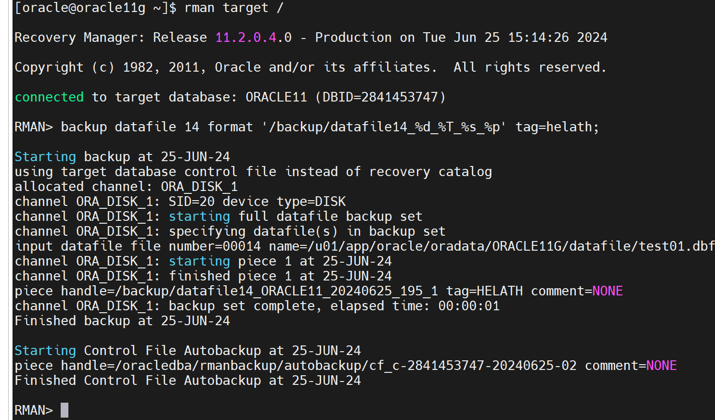Image resolution: width=715 pixels, height=420 pixels.
Task: Click the tag=HELATH text in the output
Action: coord(484,291)
